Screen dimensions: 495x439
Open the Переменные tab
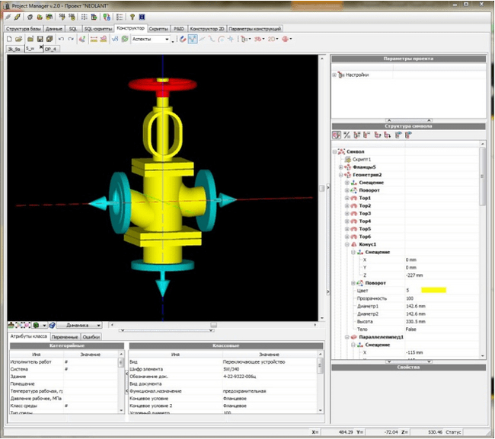click(x=65, y=336)
